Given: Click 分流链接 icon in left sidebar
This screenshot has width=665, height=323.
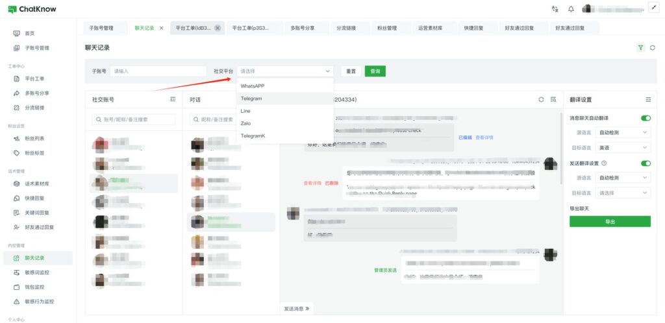Looking at the screenshot, I should (x=16, y=108).
